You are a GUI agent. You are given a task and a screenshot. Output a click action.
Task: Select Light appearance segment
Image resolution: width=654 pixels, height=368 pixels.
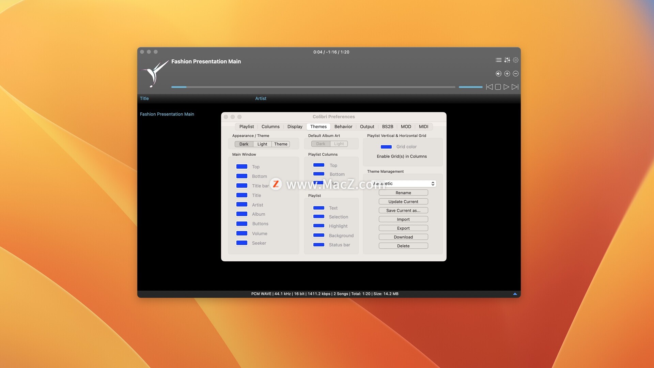pos(262,144)
